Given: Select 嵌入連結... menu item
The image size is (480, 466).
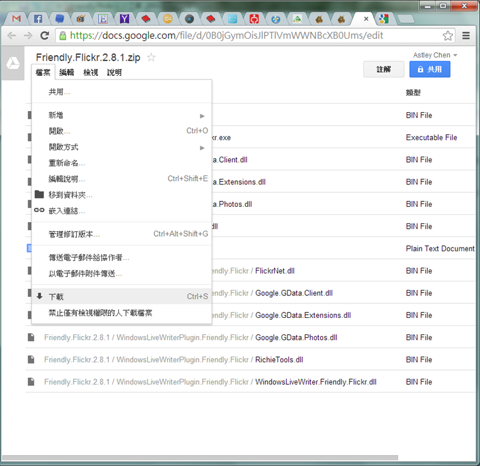Looking at the screenshot, I should tap(122, 211).
